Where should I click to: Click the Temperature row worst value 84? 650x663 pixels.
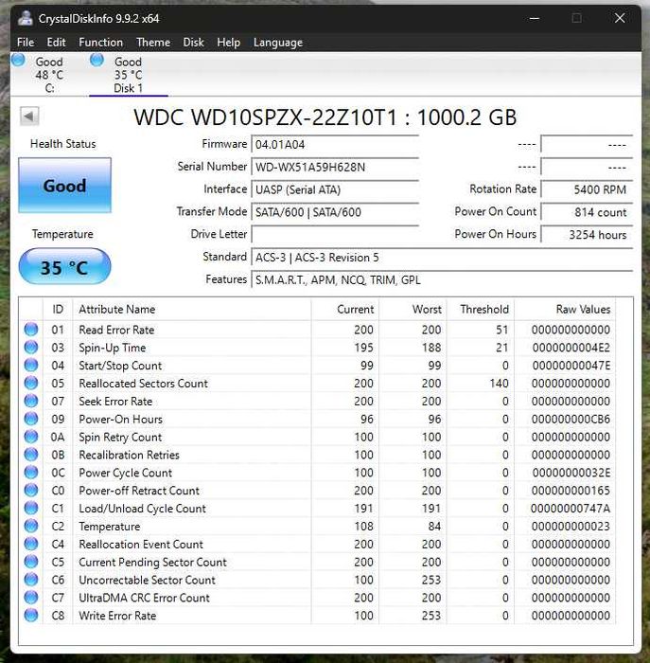point(434,527)
